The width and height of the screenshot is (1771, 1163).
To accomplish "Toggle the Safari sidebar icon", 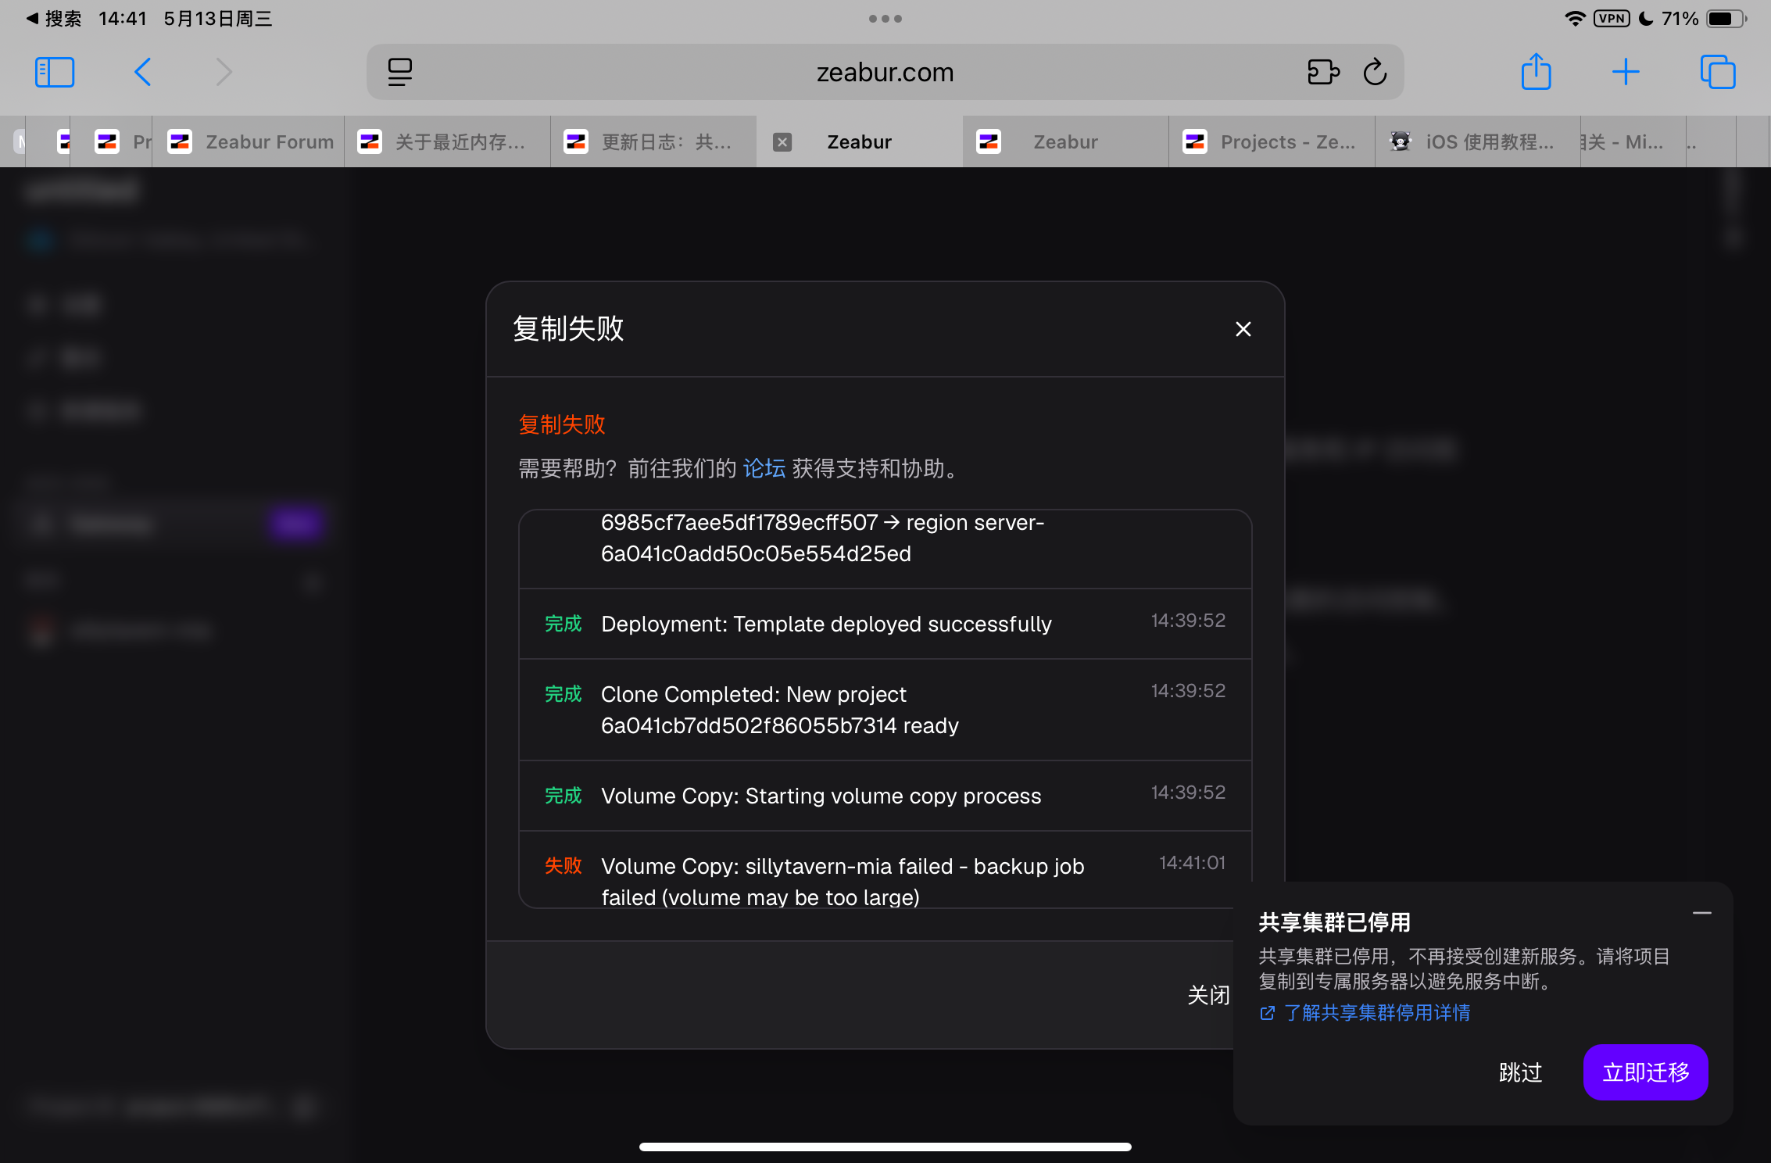I will tap(55, 72).
